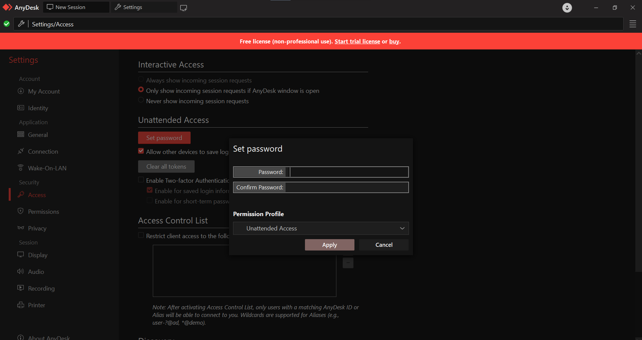Screen dimensions: 642x340
Task: Click Apply in Set password dialog
Action: [x=330, y=245]
